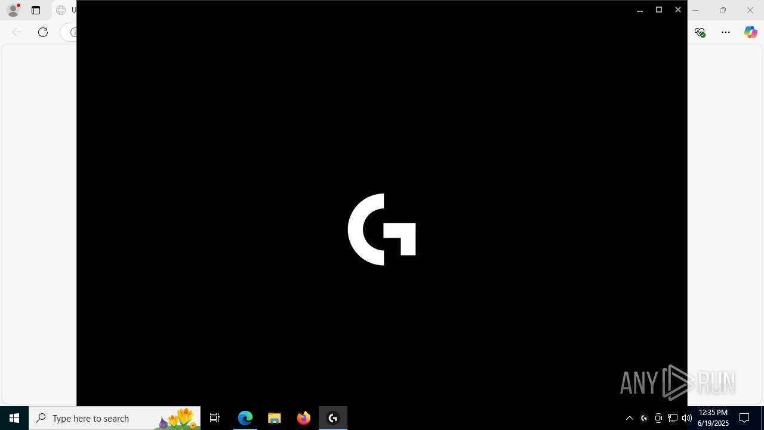764x430 pixels.
Task: Open Edge browser essentials icon
Action: click(700, 32)
